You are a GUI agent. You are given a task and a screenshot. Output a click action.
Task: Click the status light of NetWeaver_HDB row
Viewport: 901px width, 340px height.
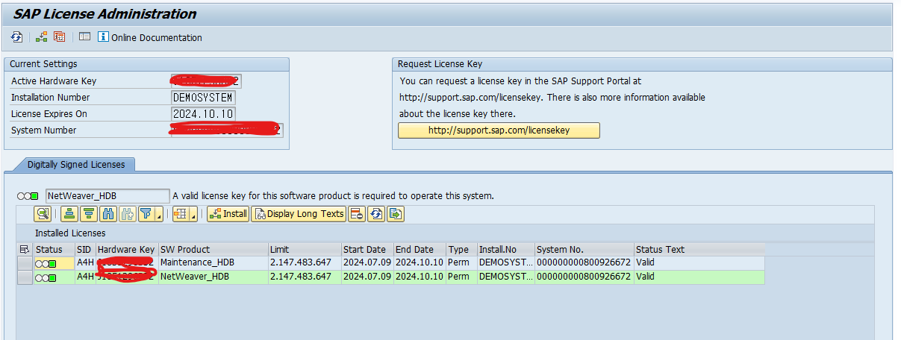[x=46, y=277]
